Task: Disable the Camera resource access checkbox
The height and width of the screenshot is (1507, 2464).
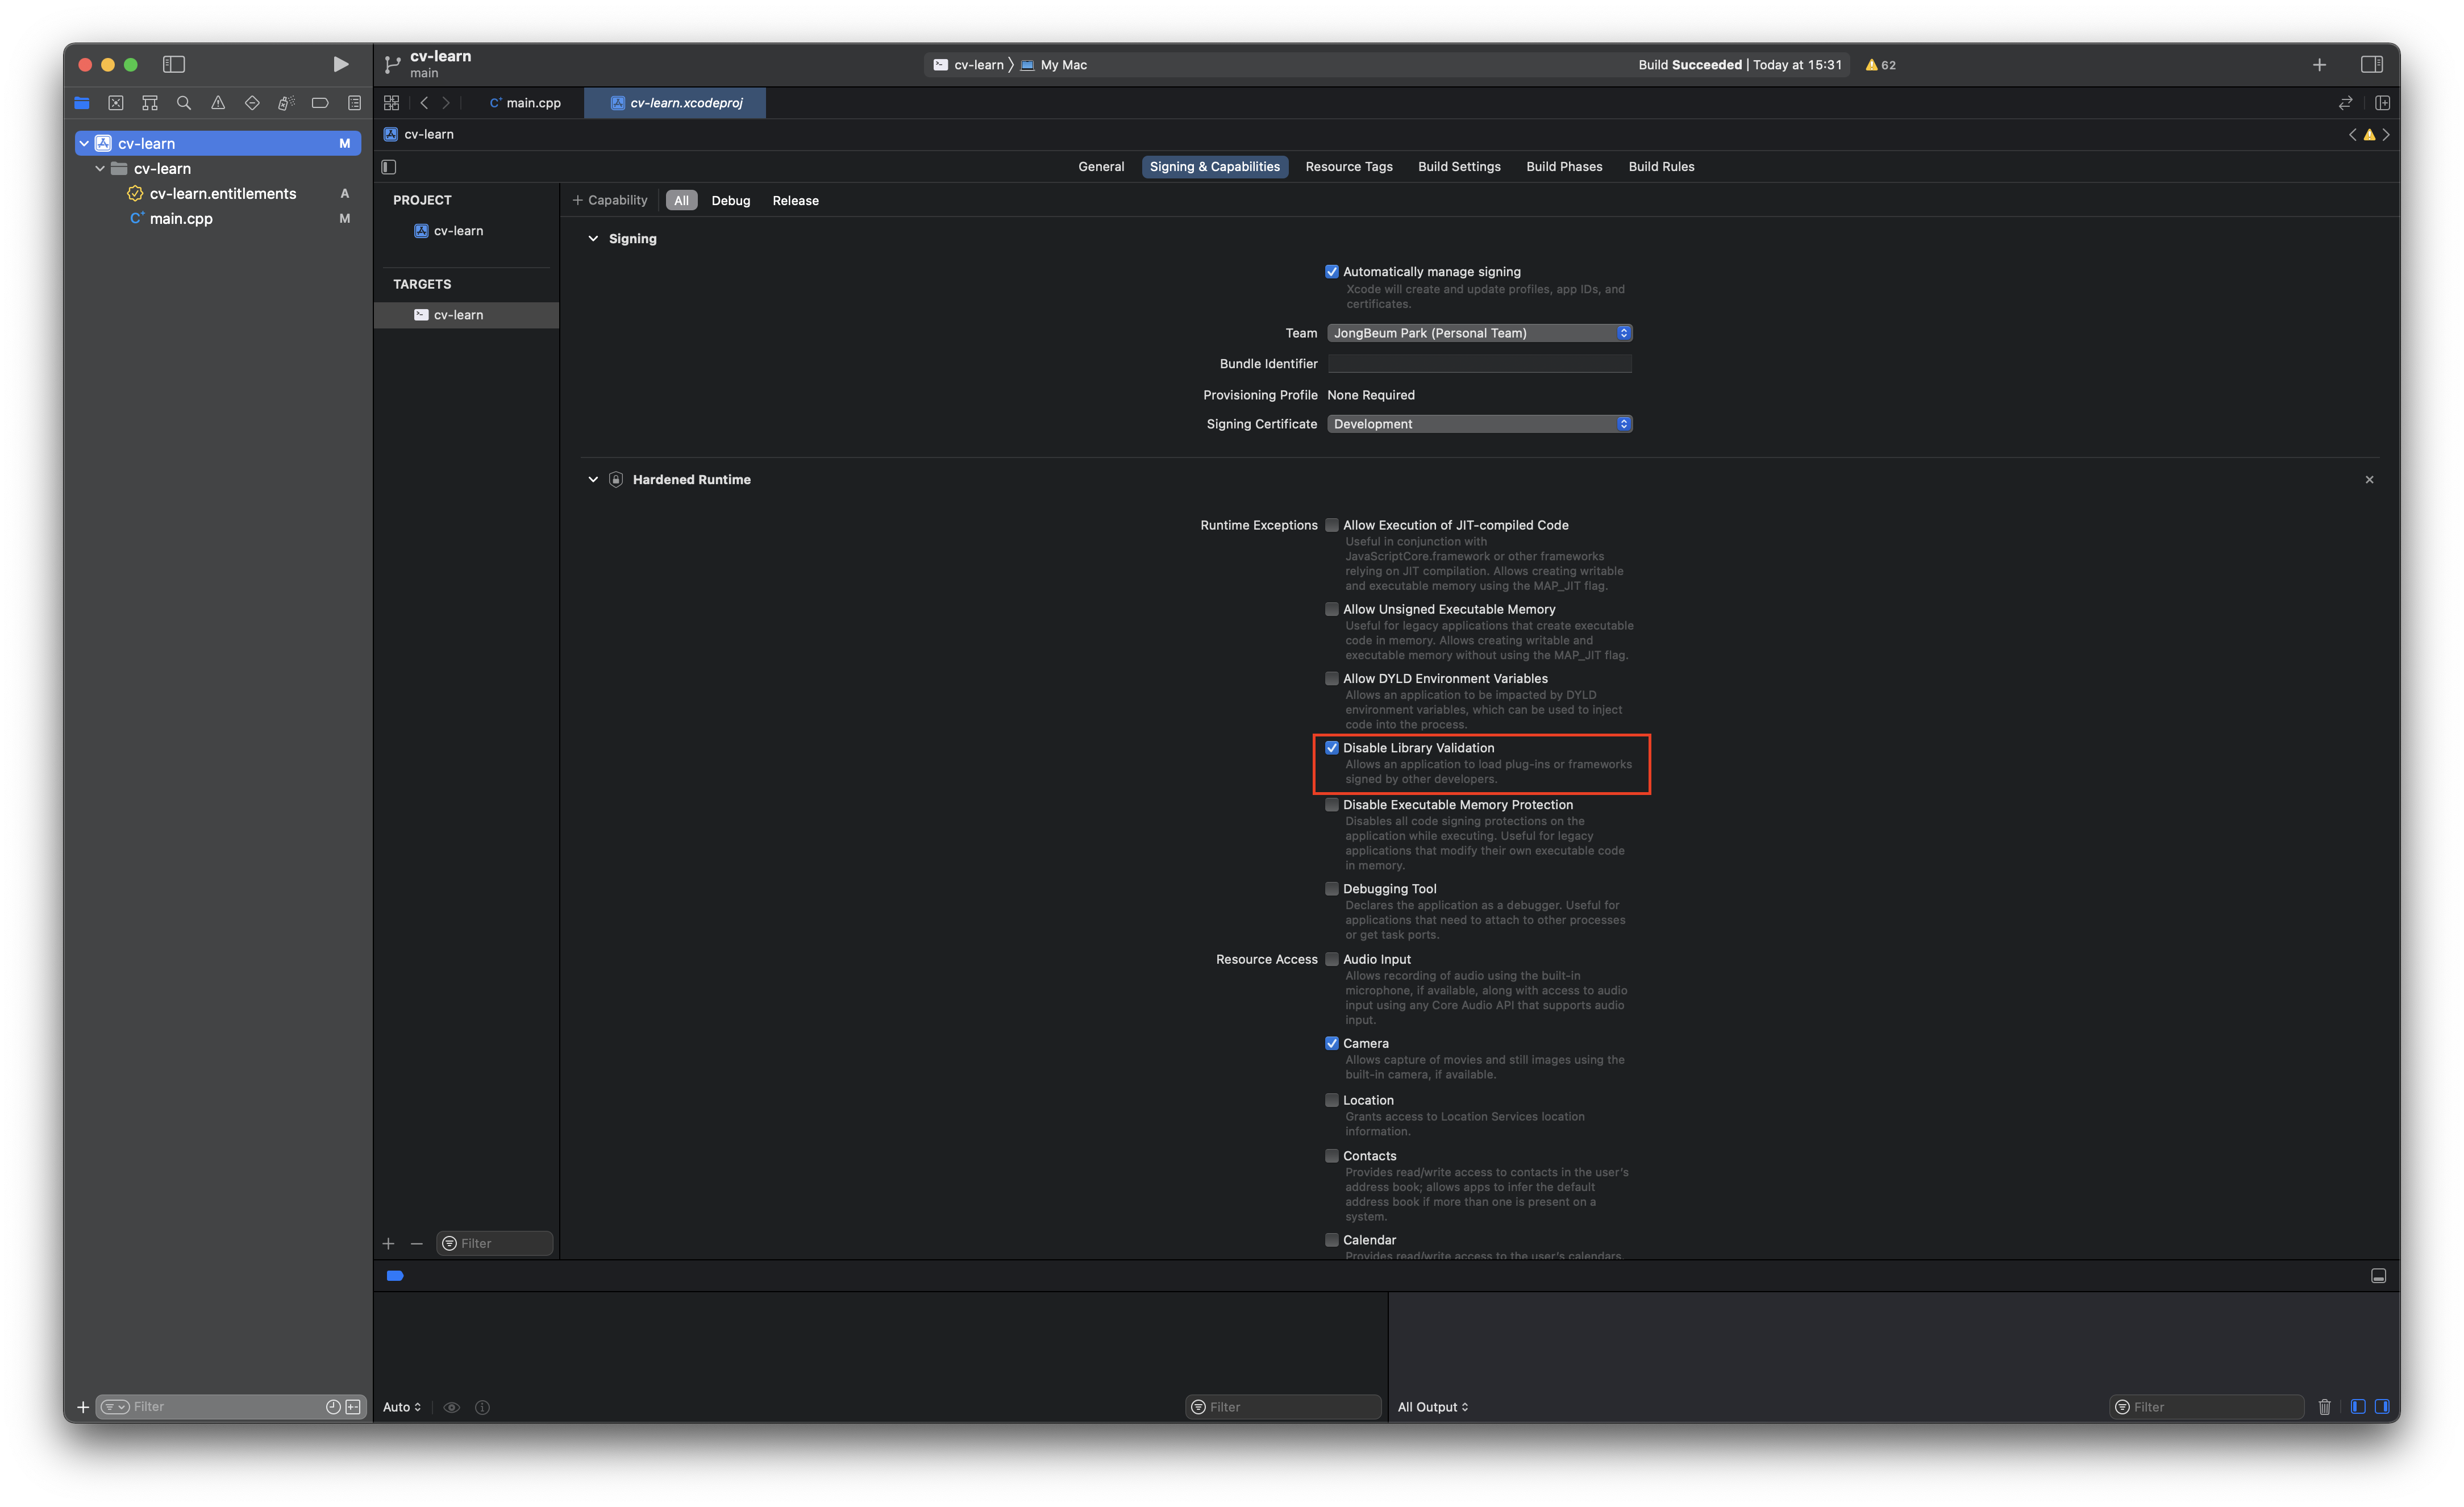Action: click(x=1332, y=1042)
